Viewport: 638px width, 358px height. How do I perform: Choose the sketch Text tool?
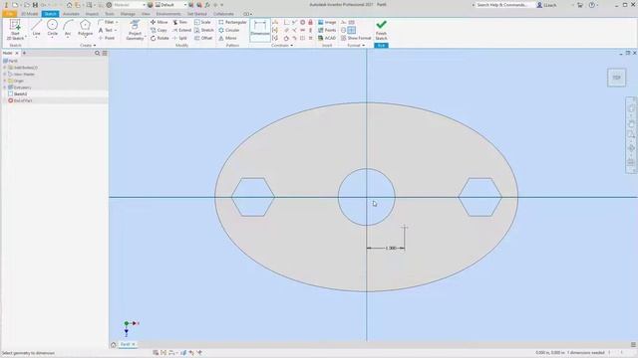click(108, 30)
